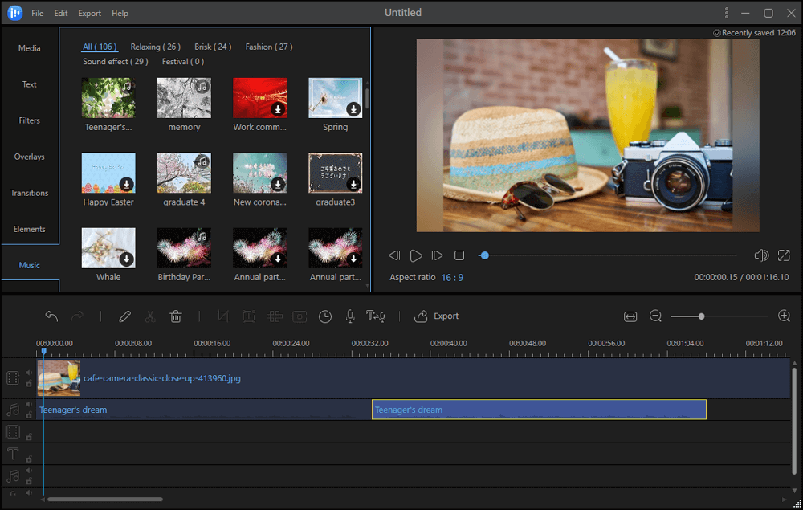The image size is (803, 510).
Task: Expand the app options three-dot menu
Action: (726, 13)
